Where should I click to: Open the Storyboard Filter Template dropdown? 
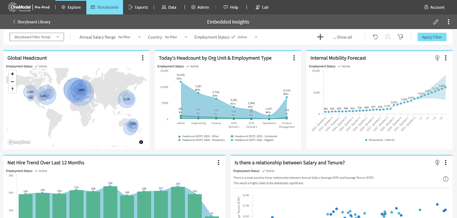point(37,37)
